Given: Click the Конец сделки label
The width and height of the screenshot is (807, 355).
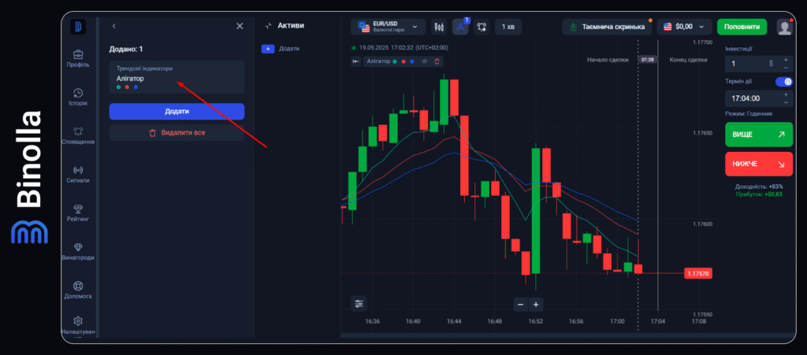Looking at the screenshot, I should pos(688,60).
